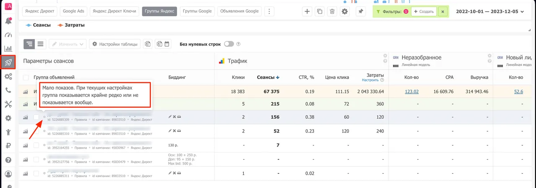536x188 pixels.
Task: Add a new tab with the plus icon
Action: pyautogui.click(x=307, y=11)
